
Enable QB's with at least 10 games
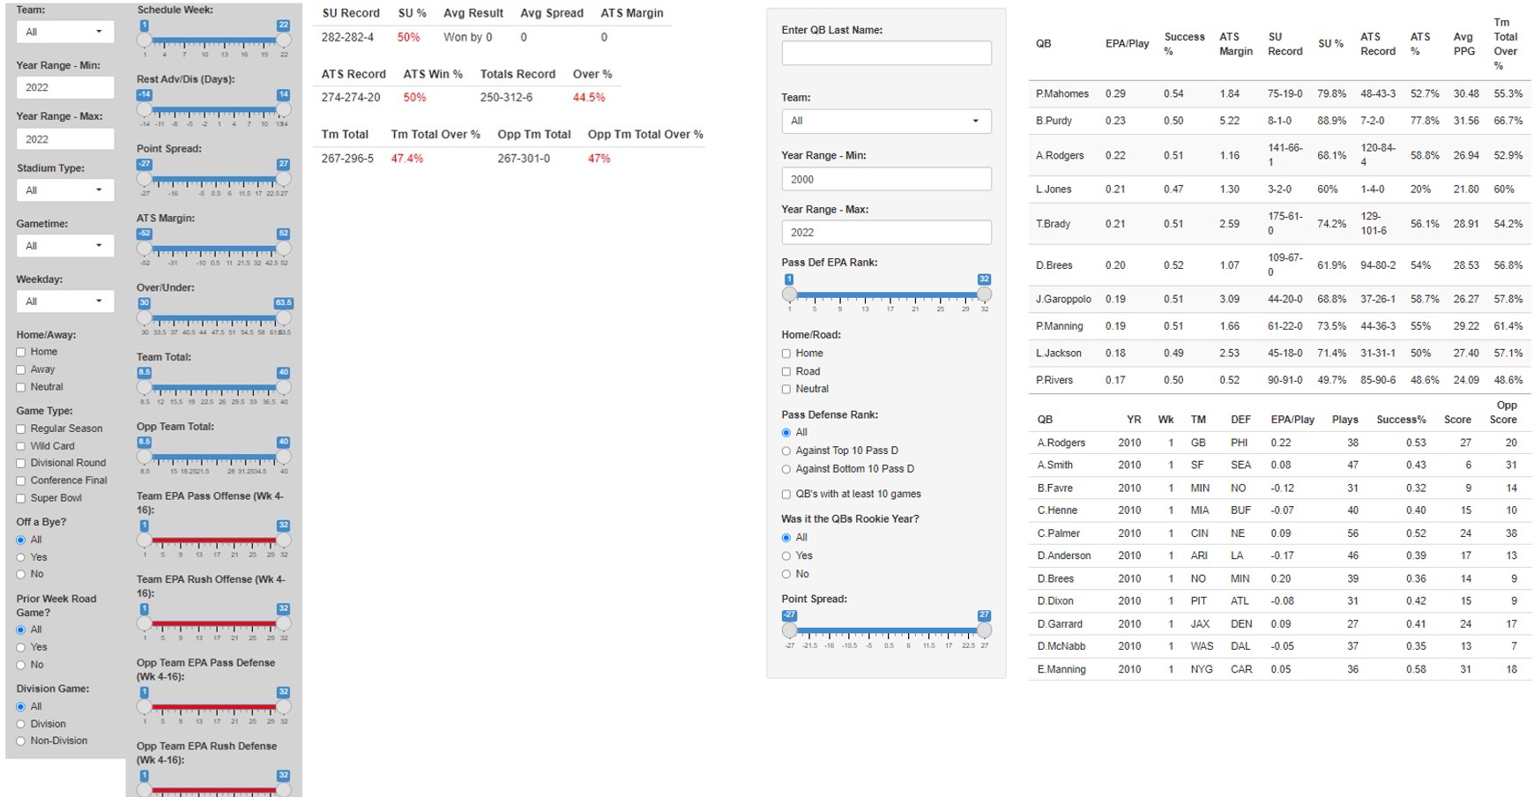tap(786, 494)
